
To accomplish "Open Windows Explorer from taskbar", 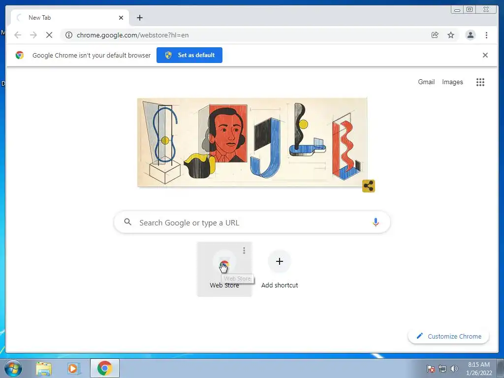I will pyautogui.click(x=44, y=368).
